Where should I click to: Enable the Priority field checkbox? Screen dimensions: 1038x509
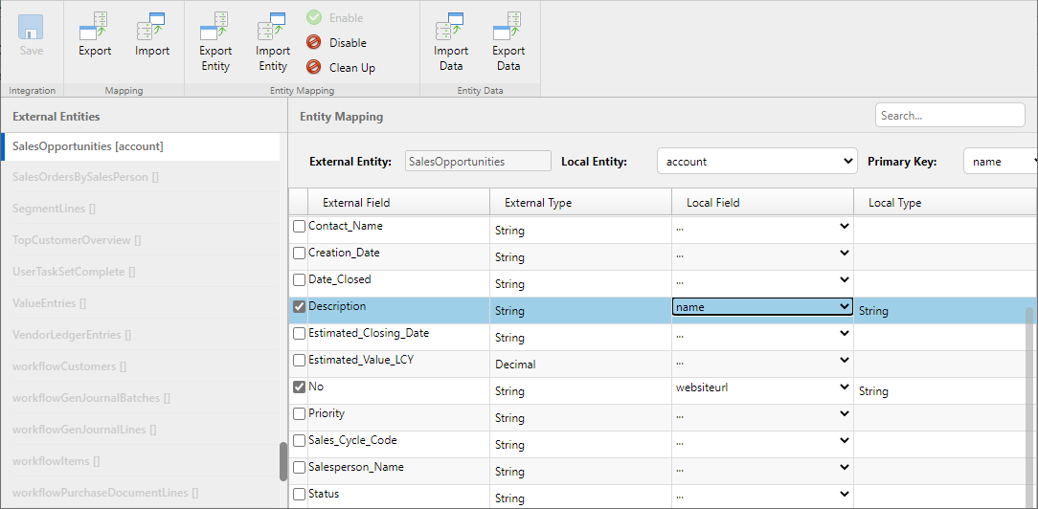300,414
